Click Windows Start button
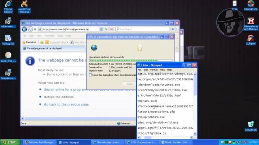Screen dimensions: 259x145 pyautogui.click(x=10, y=142)
